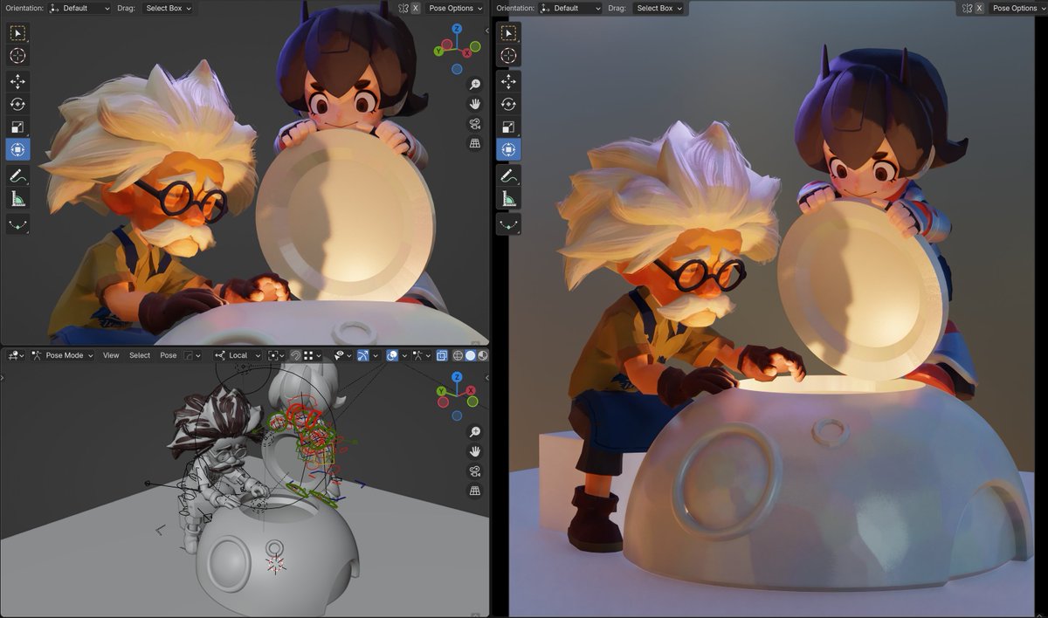
Task: Click the zoom magnifier in bottom-left viewport
Action: click(x=475, y=432)
